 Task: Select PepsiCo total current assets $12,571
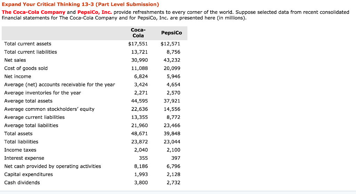(x=170, y=44)
